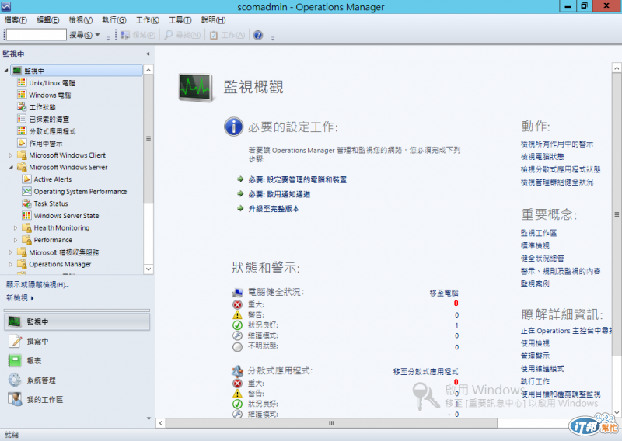Screen dimensions: 622x441
Task: Open the 檔案(F) menu
Action: click(16, 20)
